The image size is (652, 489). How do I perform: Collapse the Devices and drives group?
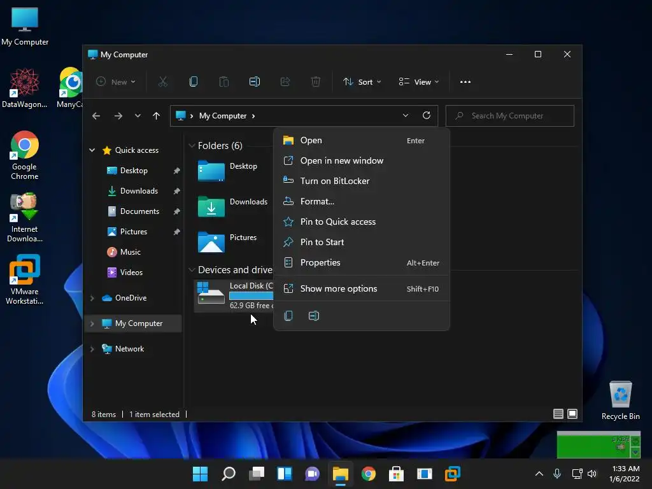pos(192,270)
